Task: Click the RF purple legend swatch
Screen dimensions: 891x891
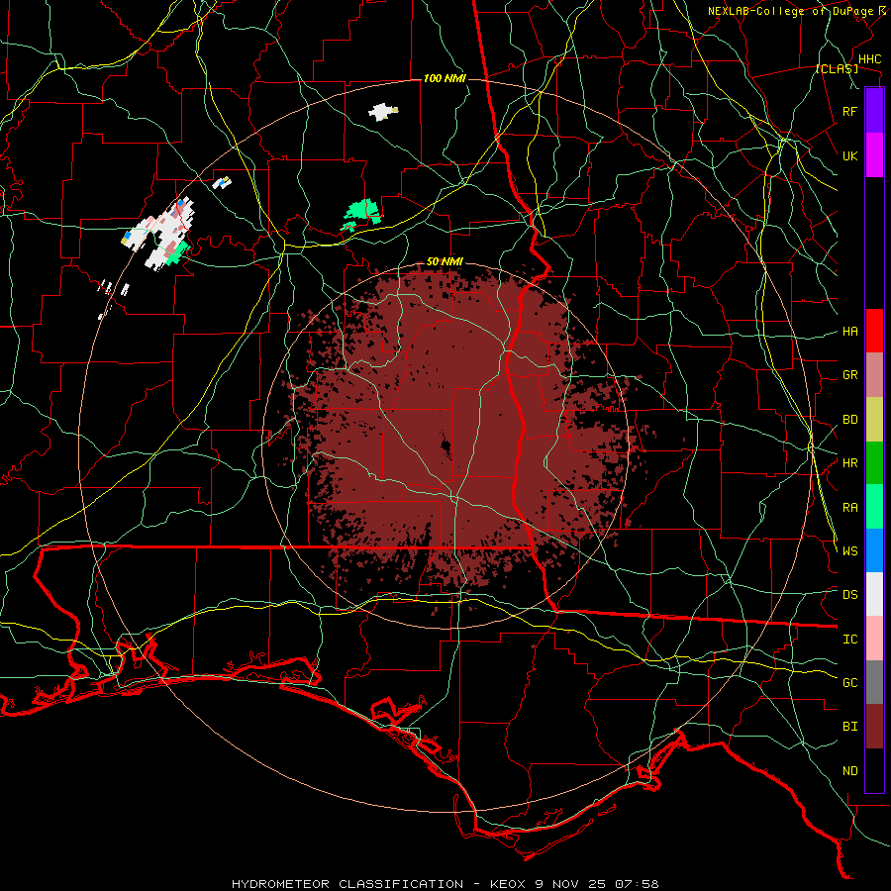Action: [x=874, y=111]
